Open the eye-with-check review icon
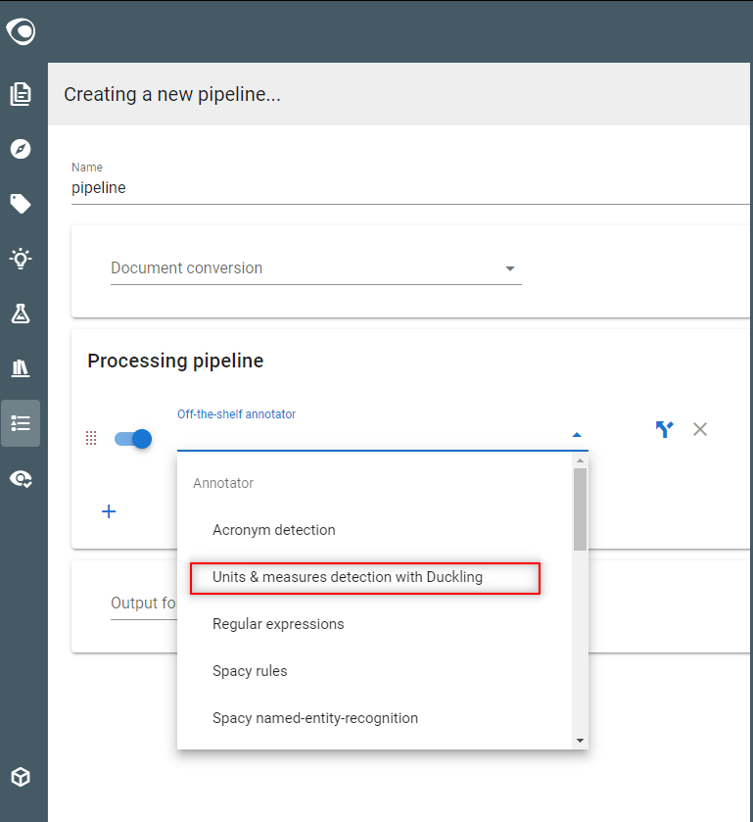The image size is (753, 822). 21,479
